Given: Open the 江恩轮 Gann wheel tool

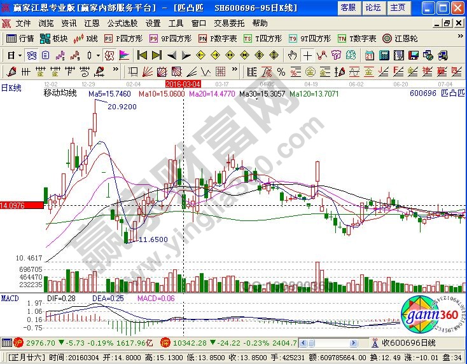Looking at the screenshot, I should 400,38.
